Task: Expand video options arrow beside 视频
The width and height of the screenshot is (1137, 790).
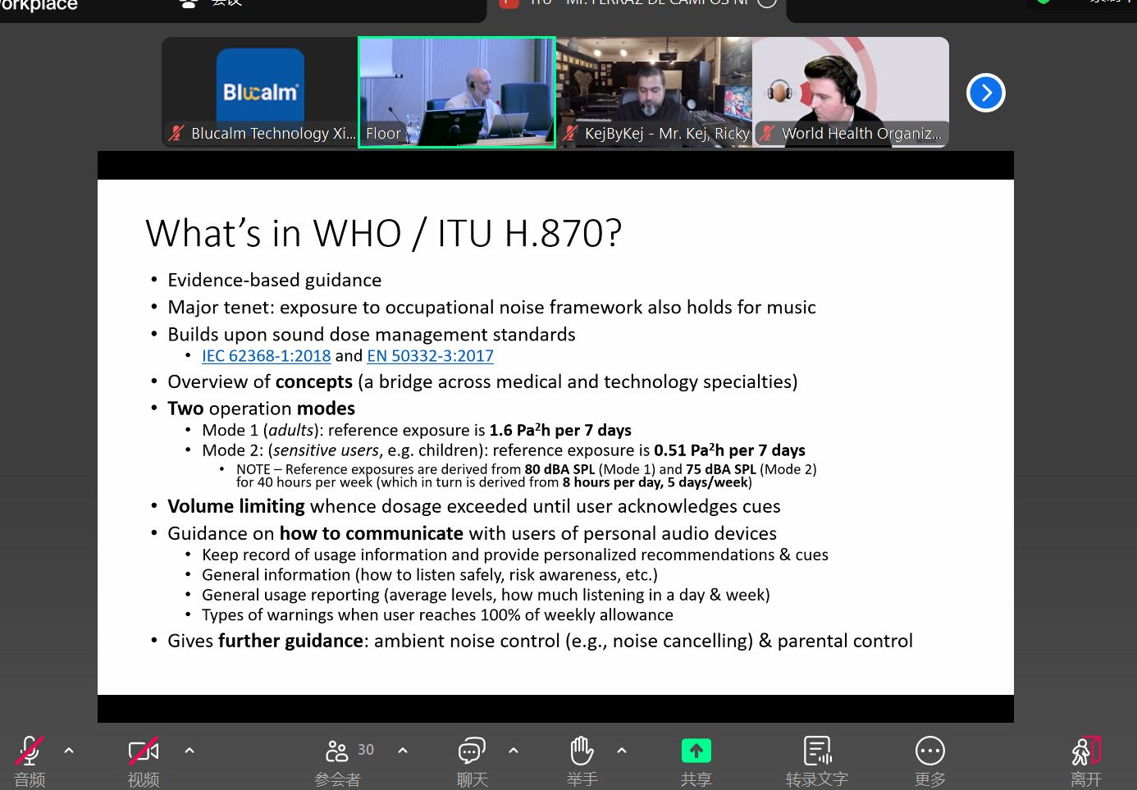Action: tap(189, 750)
